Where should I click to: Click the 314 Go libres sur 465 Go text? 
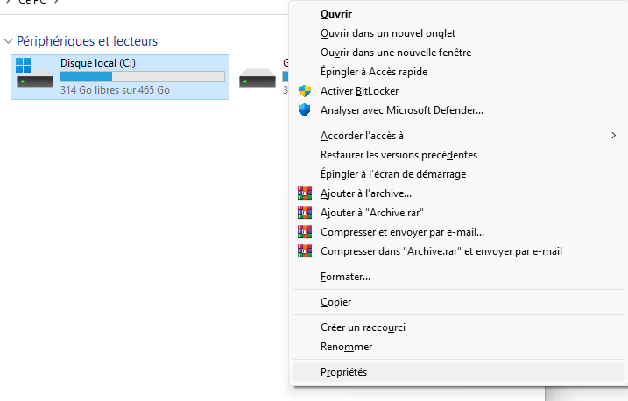click(115, 90)
